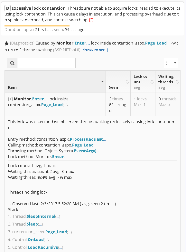Screen dimensions: 186x252
Task: Open the Page_Load calling method link
Action: coord(84,145)
